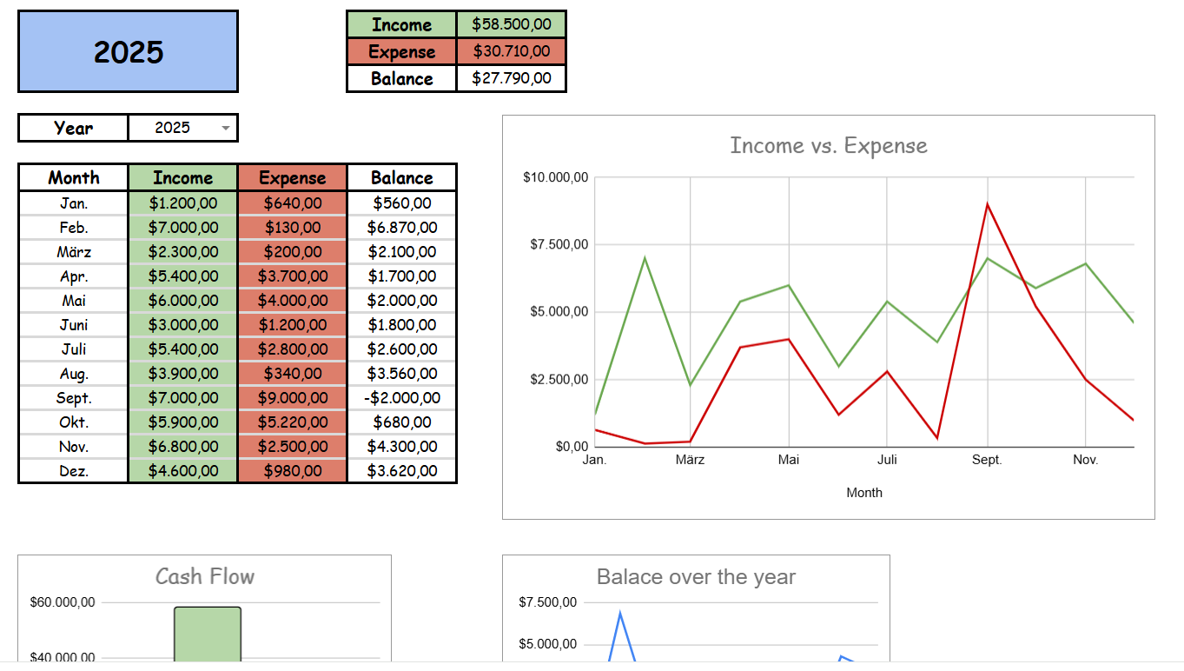
Task: Click the "Year" label cell
Action: 73,128
